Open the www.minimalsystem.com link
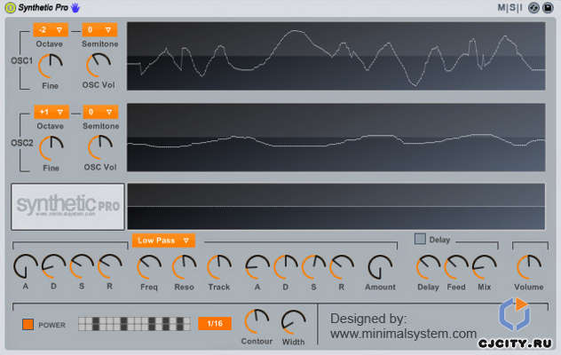 tap(404, 334)
